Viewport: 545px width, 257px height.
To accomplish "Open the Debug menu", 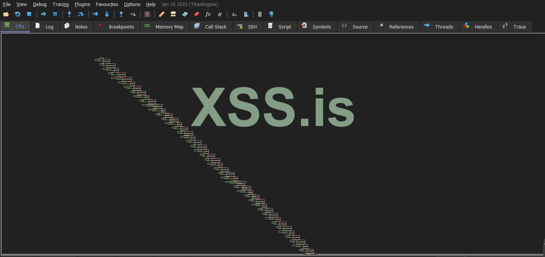I will point(40,5).
